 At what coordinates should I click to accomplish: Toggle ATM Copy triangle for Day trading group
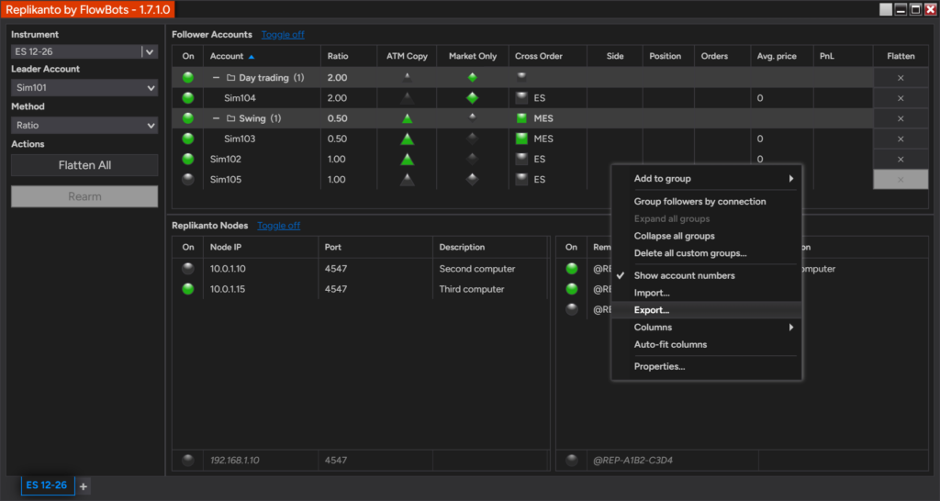pos(407,77)
